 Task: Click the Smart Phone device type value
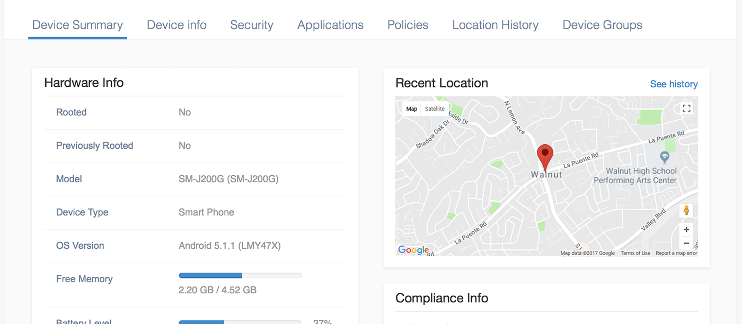[206, 212]
